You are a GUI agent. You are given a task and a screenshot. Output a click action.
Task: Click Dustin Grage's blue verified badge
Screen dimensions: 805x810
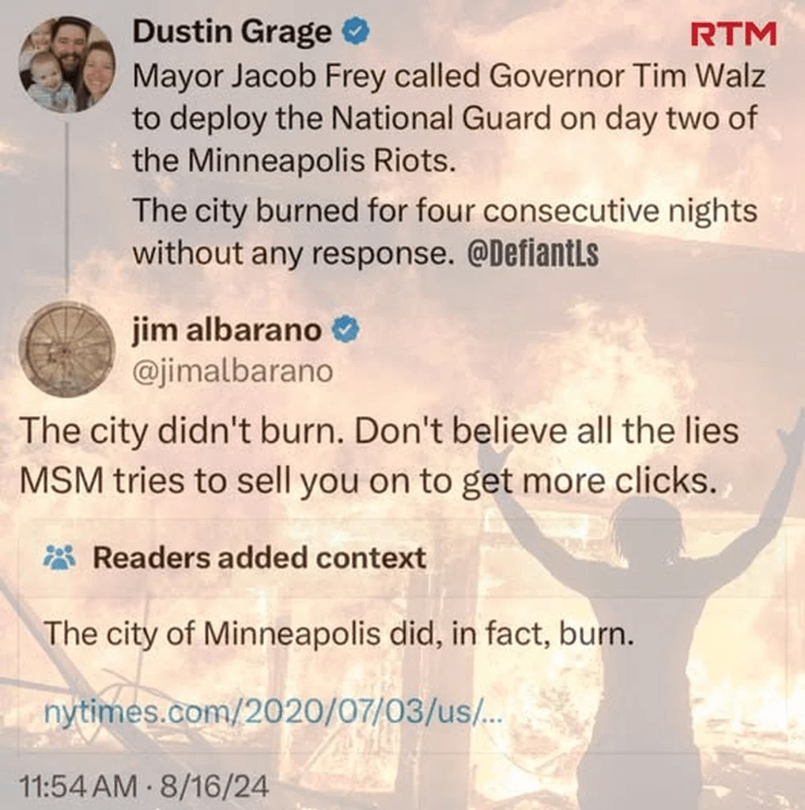pos(357,31)
